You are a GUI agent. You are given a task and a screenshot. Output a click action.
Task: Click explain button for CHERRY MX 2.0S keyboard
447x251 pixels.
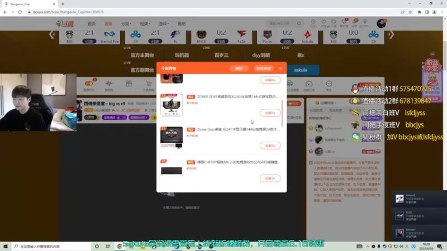coord(270,178)
